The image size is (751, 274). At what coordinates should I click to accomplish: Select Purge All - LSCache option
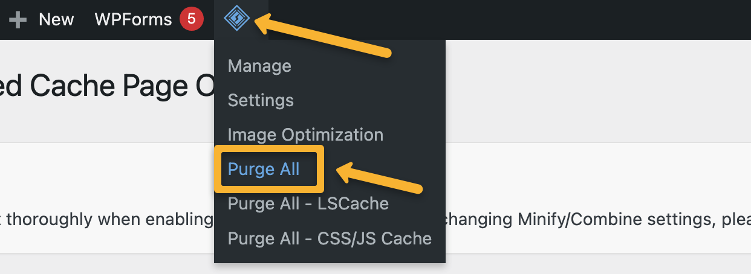[x=308, y=204]
